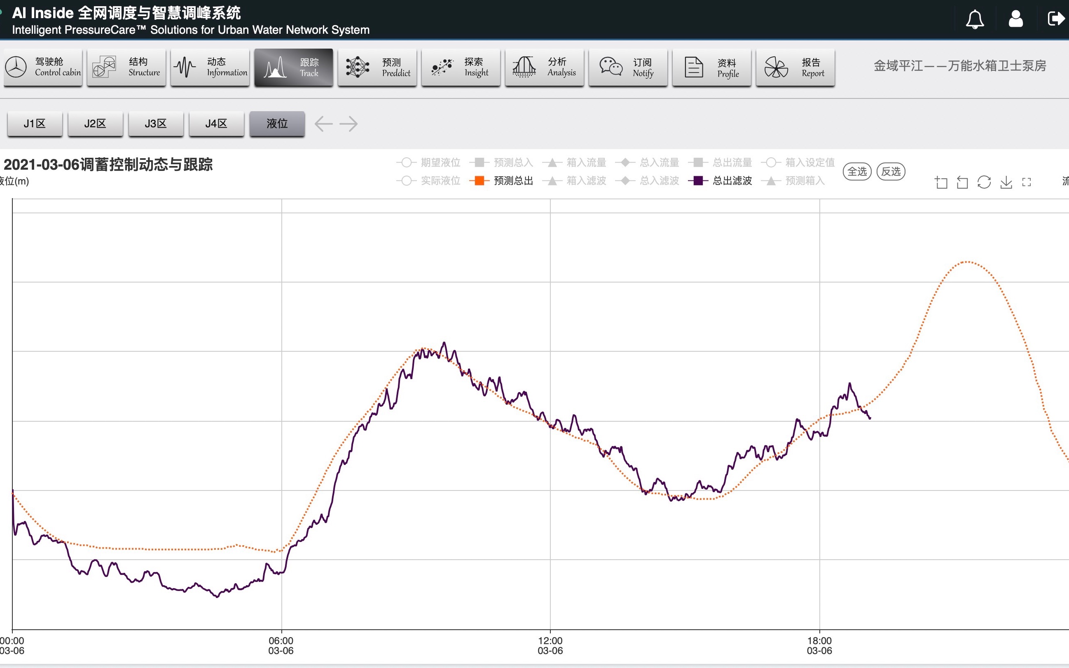The width and height of the screenshot is (1069, 668).
Task: Hide the 总出滤波 legend series
Action: tap(720, 181)
